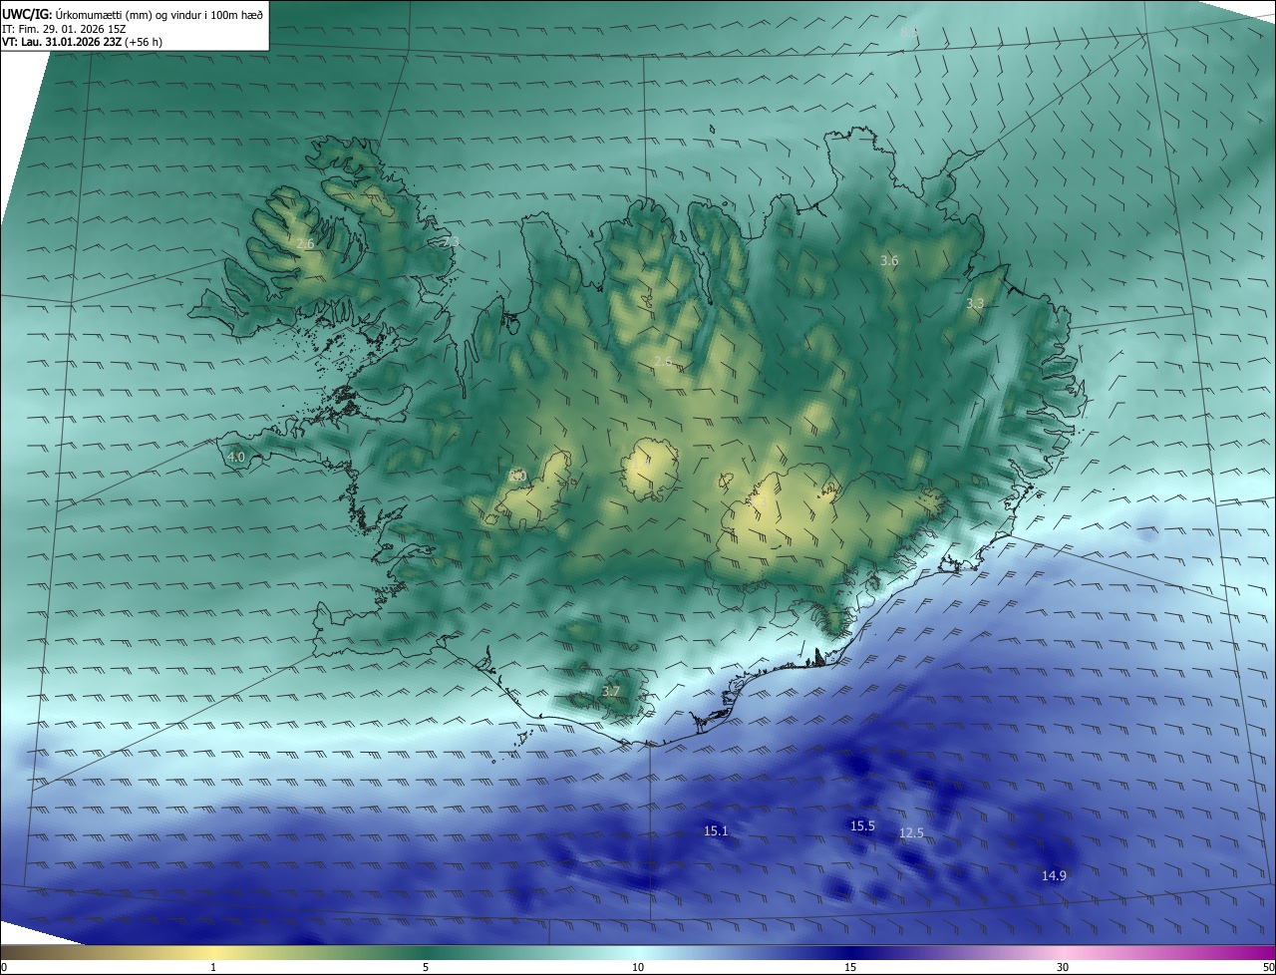Click the IT: Fim. 29. 01. 2026 15Z line
This screenshot has height=975, width=1276.
click(62, 29)
